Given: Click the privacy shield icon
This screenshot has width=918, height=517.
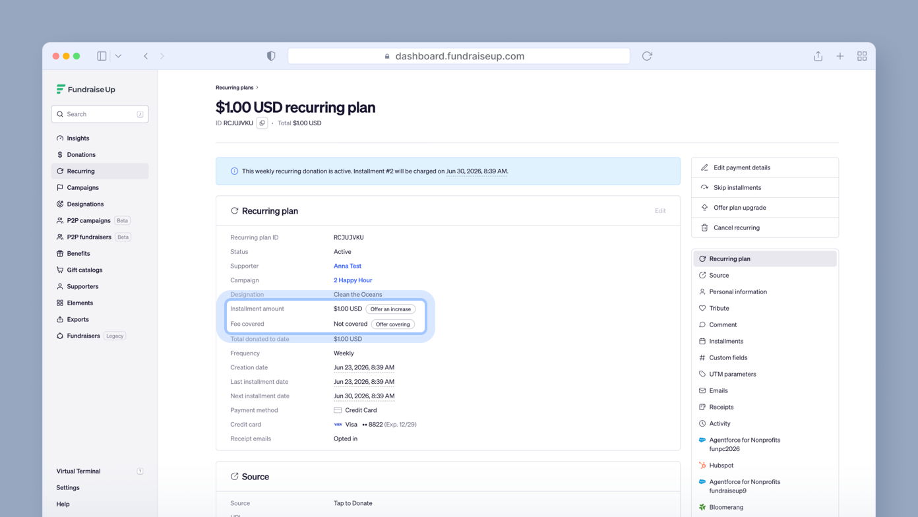Looking at the screenshot, I should click(x=271, y=56).
